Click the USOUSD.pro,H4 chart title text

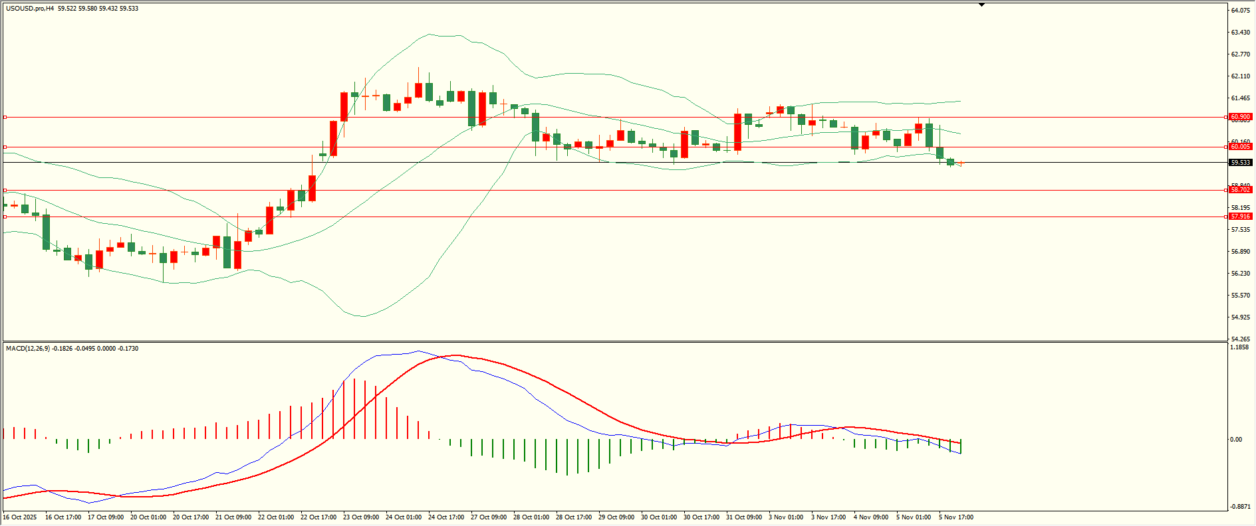tap(30, 9)
